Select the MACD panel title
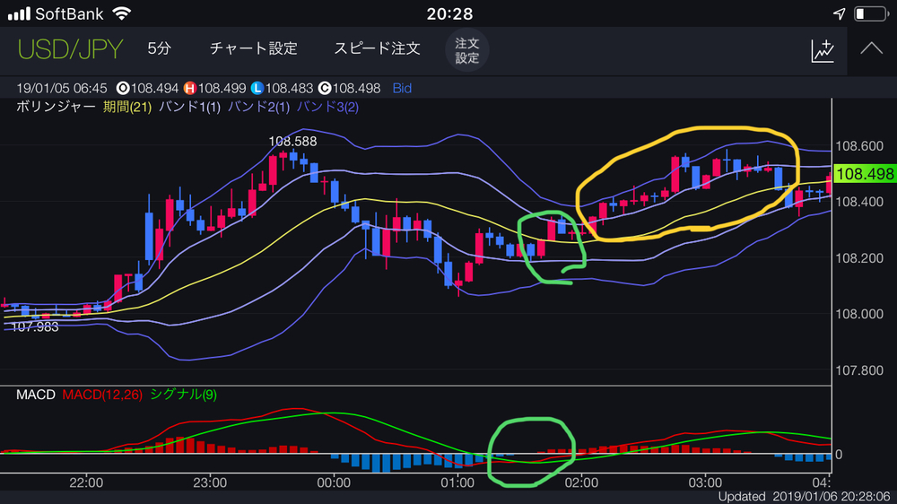The height and width of the screenshot is (504, 897). pyautogui.click(x=36, y=395)
